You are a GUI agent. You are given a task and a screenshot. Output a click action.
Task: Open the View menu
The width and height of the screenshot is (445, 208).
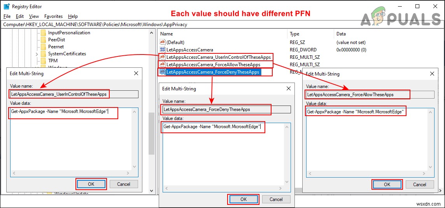(x=34, y=16)
